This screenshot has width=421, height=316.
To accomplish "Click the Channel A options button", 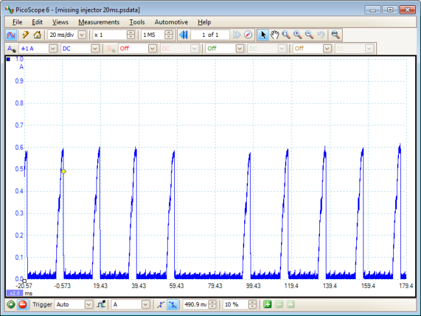I will click(12, 49).
